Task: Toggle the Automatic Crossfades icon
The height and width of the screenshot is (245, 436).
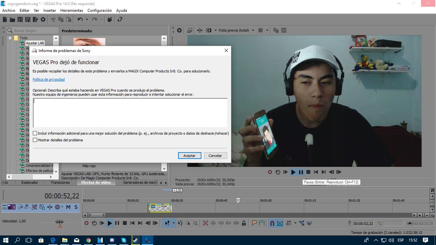Action: [x=280, y=223]
